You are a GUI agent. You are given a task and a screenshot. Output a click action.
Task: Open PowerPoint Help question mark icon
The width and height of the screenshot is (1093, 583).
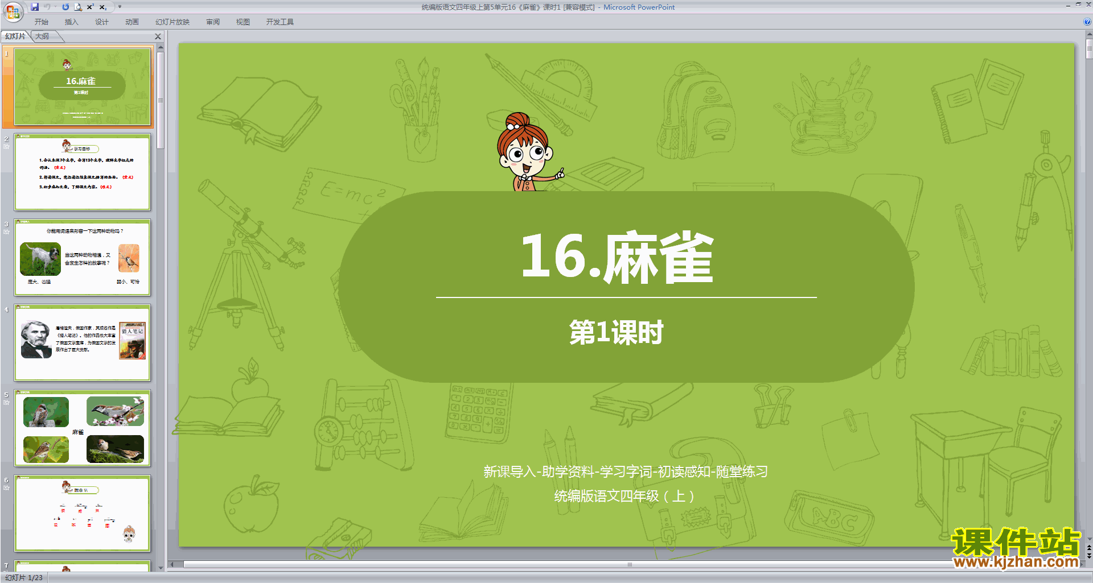[1087, 22]
